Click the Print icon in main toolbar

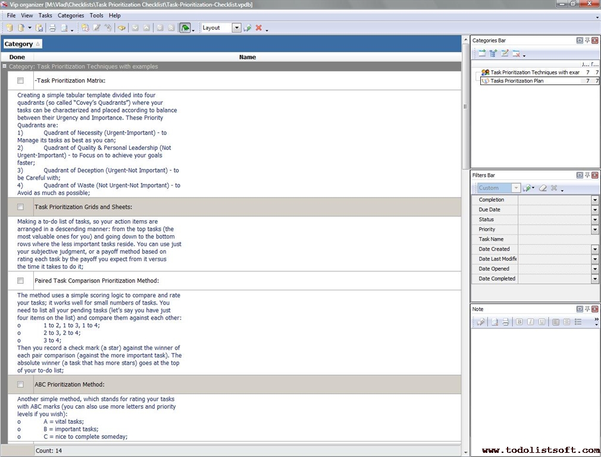coord(52,28)
